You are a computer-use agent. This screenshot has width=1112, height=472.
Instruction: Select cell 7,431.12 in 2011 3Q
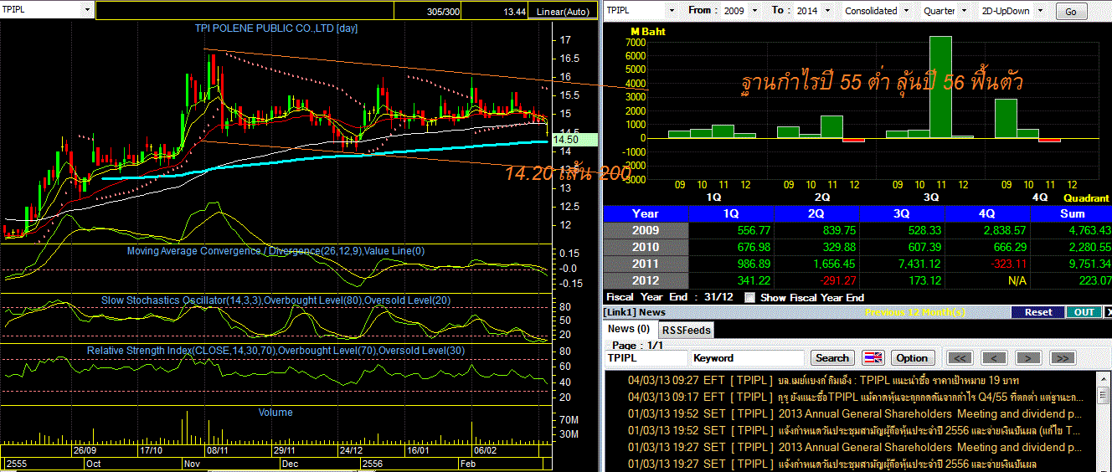click(902, 264)
